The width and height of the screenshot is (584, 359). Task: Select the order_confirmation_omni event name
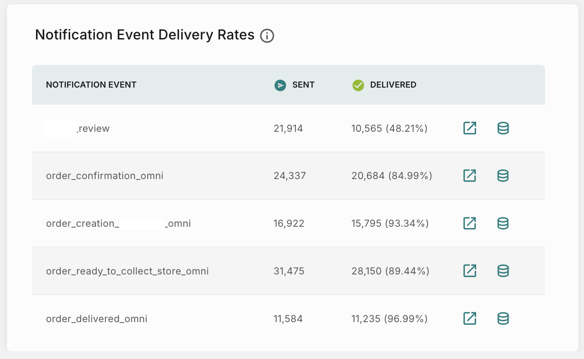pos(104,176)
